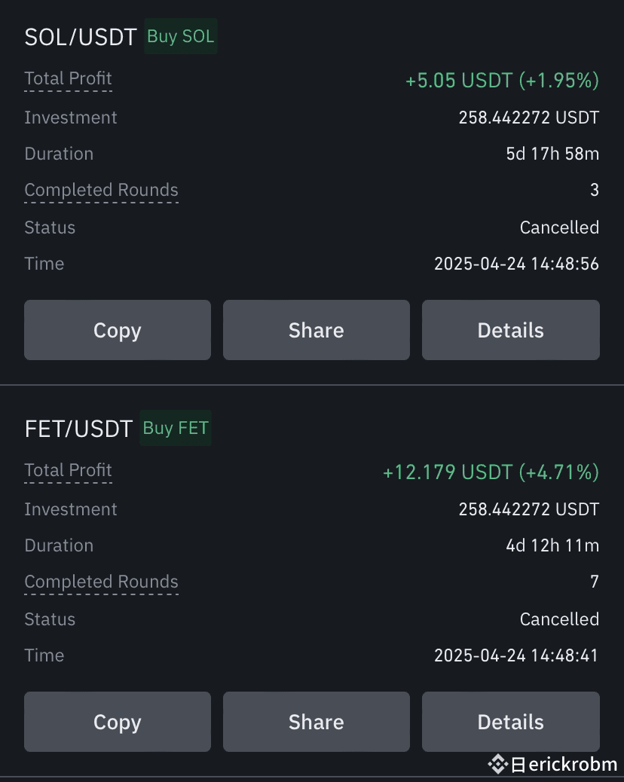Open Details for SOL/USDT bot
This screenshot has width=624, height=782.
[511, 330]
